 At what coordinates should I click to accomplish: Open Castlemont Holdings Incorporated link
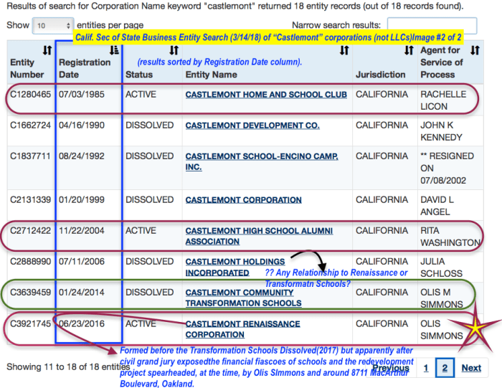coord(235,267)
